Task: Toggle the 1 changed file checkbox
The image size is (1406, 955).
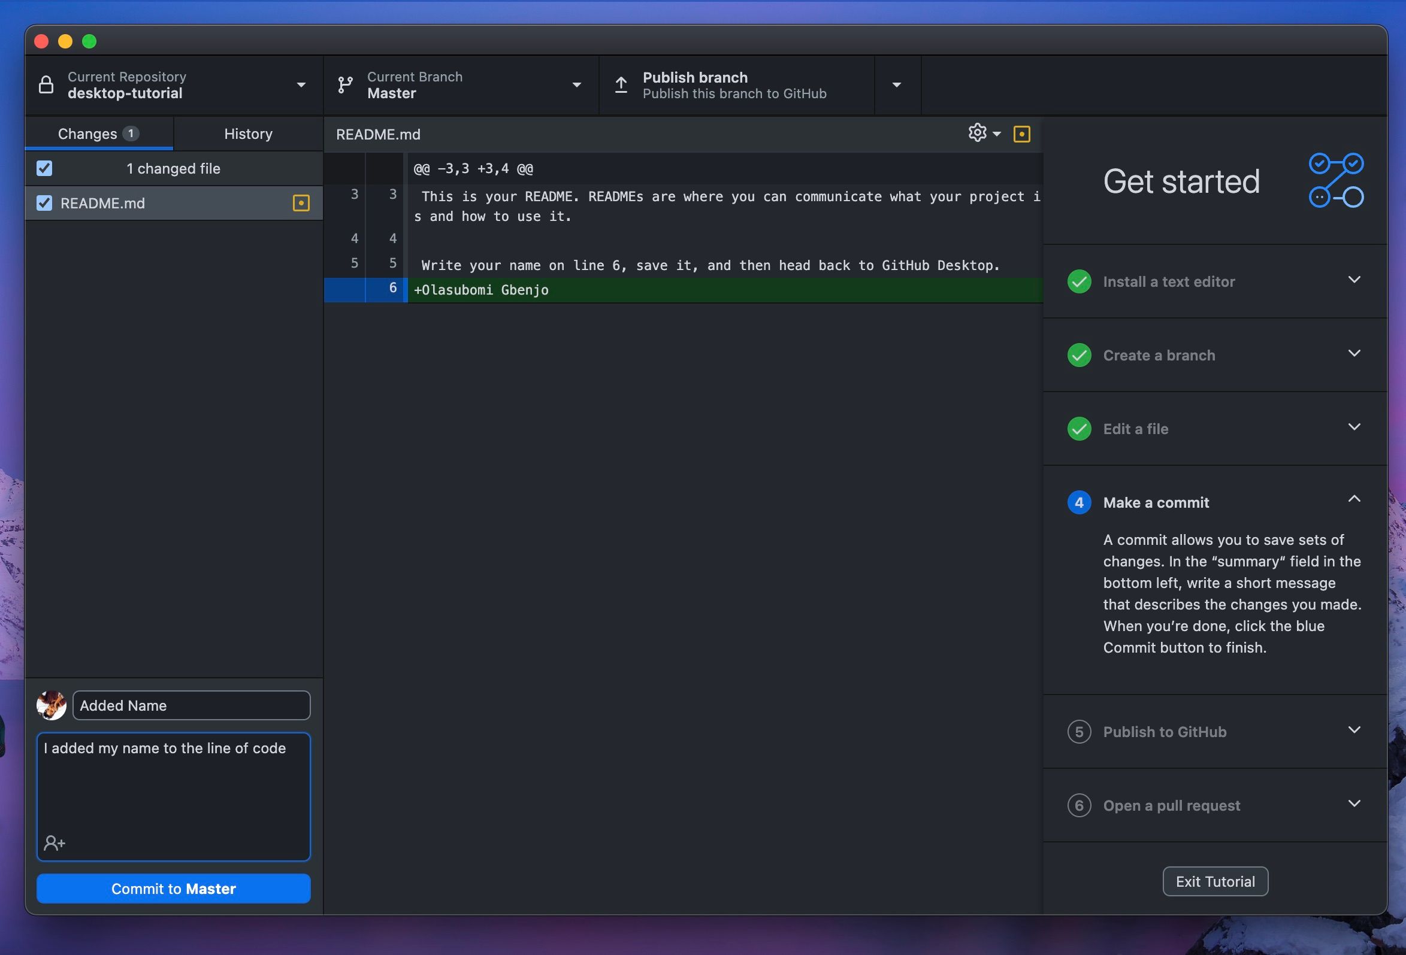Action: point(44,168)
